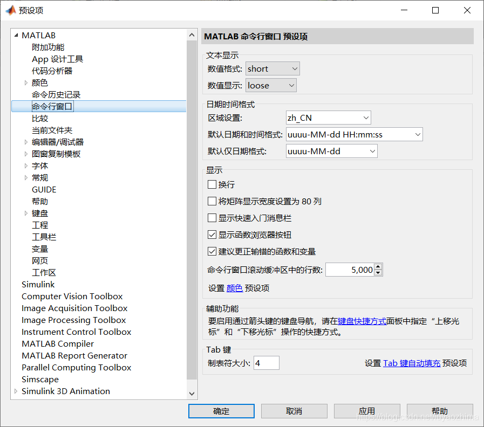Click the scroll buffer lines field
This screenshot has height=427, width=484.
[350, 270]
